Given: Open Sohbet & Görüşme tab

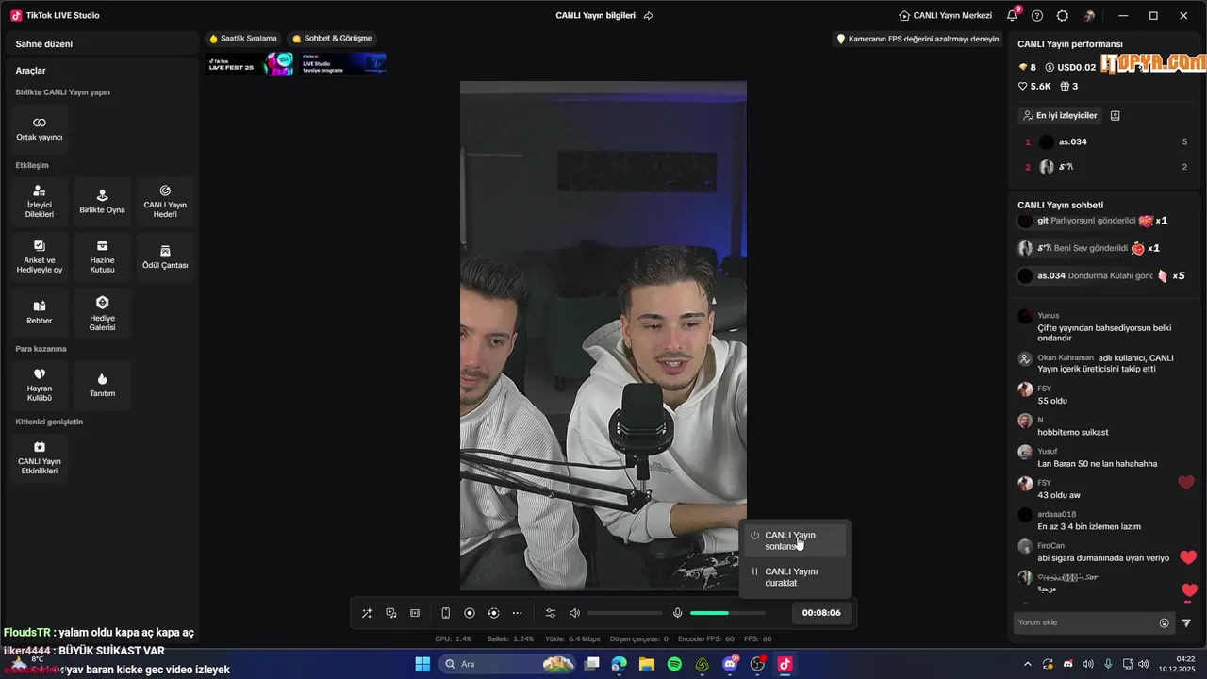Looking at the screenshot, I should pyautogui.click(x=332, y=39).
